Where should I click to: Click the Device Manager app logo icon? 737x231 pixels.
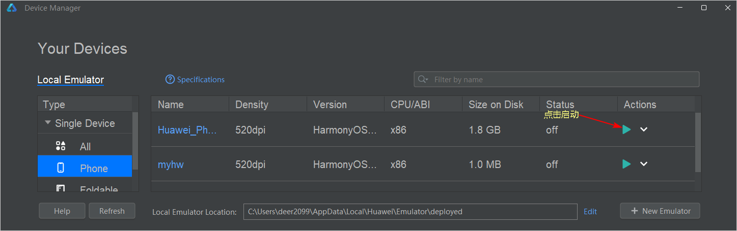point(12,8)
